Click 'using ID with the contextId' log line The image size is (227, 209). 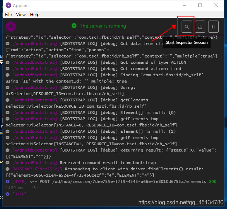pyautogui.click(x=66, y=81)
